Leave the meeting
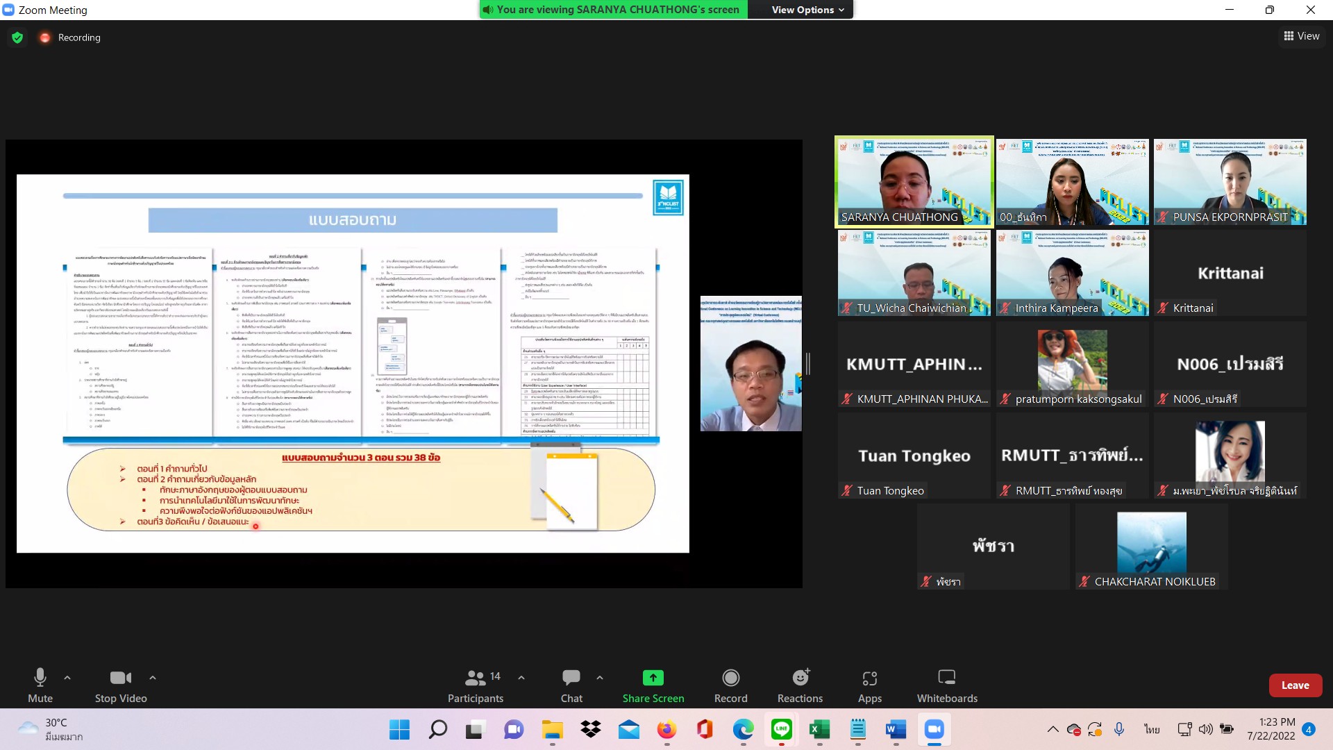Screen dimensions: 1333x750 coord(1295,685)
